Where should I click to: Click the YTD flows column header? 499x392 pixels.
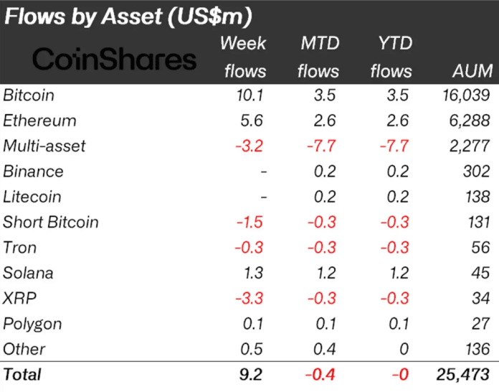coord(390,57)
